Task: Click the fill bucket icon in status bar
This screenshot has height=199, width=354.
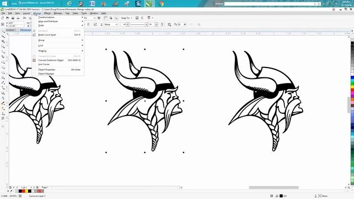Action: pos(277,196)
